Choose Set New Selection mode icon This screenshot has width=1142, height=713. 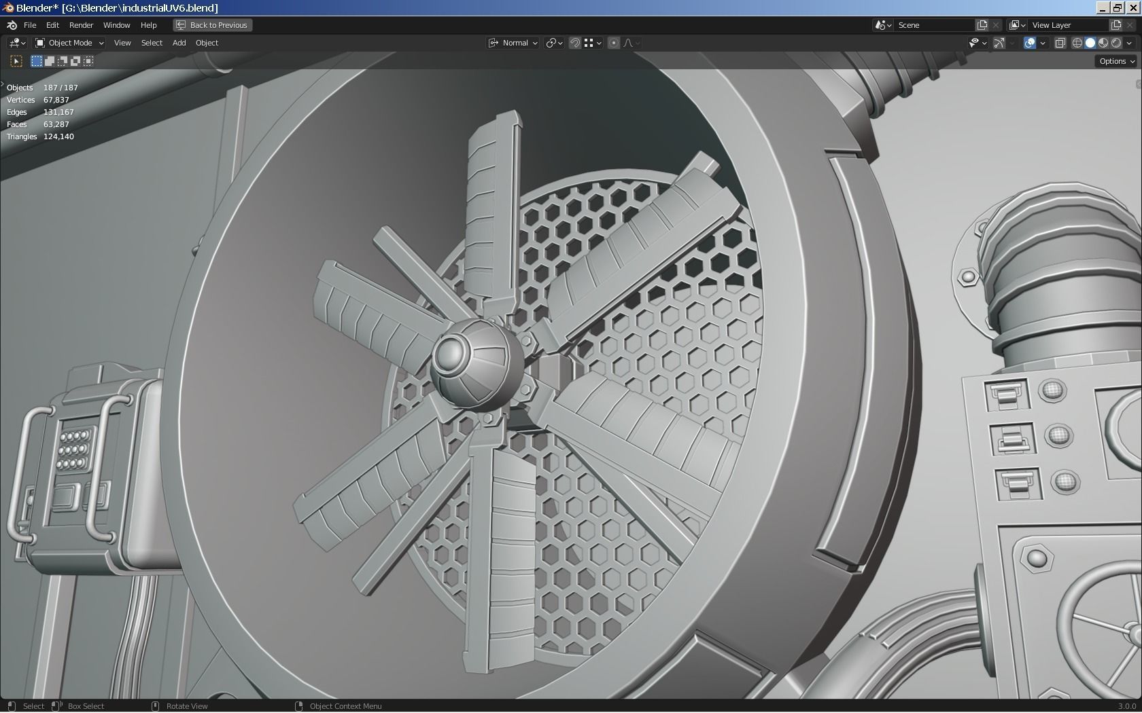[37, 61]
